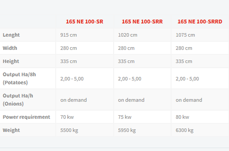This screenshot has width=229, height=151.
Task: Select the 5950 kg weight value
Action: pos(127,130)
